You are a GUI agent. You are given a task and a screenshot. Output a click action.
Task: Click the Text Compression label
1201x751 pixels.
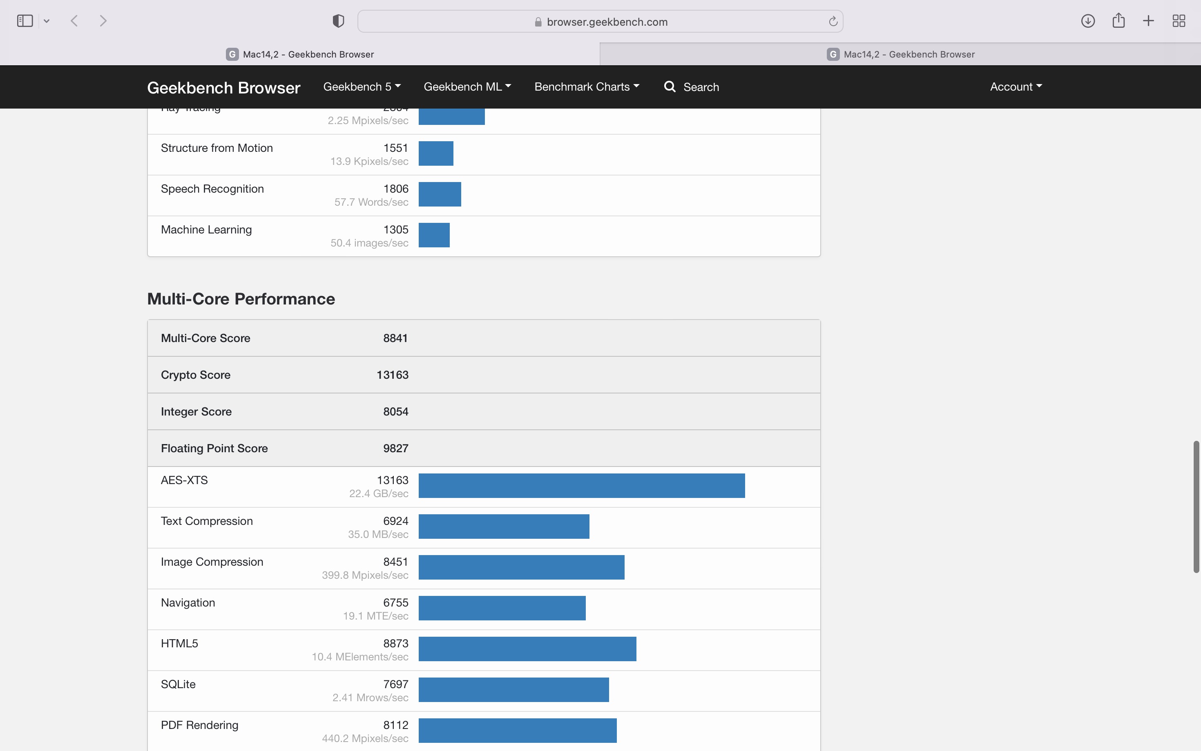pyautogui.click(x=207, y=521)
